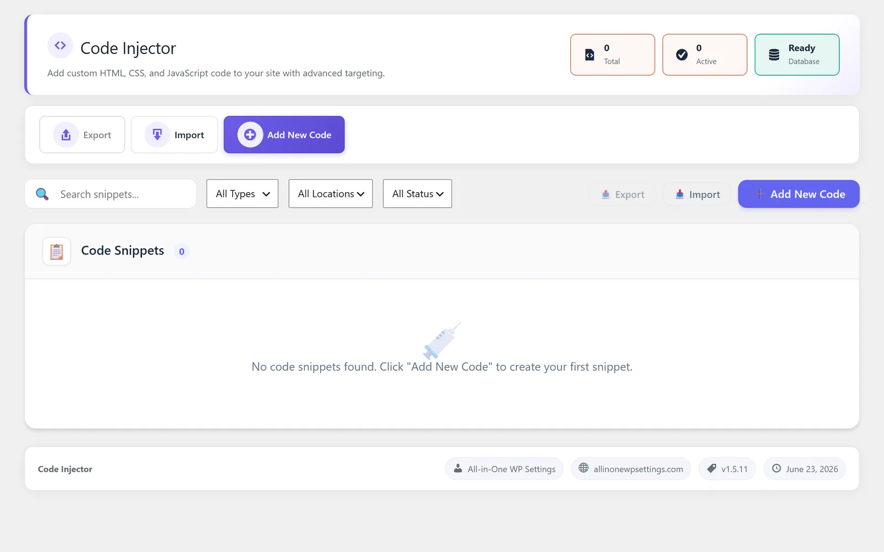Open the All Status dropdown
Image resolution: width=884 pixels, height=552 pixels.
click(418, 194)
